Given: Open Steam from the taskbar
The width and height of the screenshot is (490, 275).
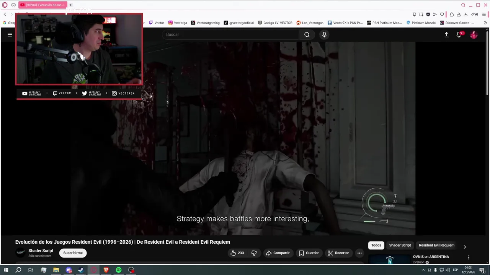Looking at the screenshot, I should 81,270.
